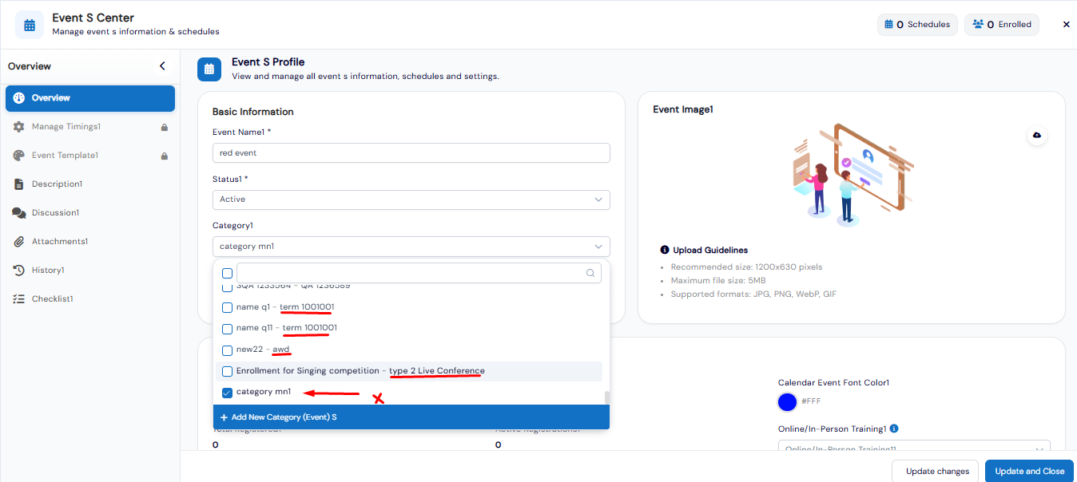
Task: Click the 0 Schedules badge
Action: 917,25
